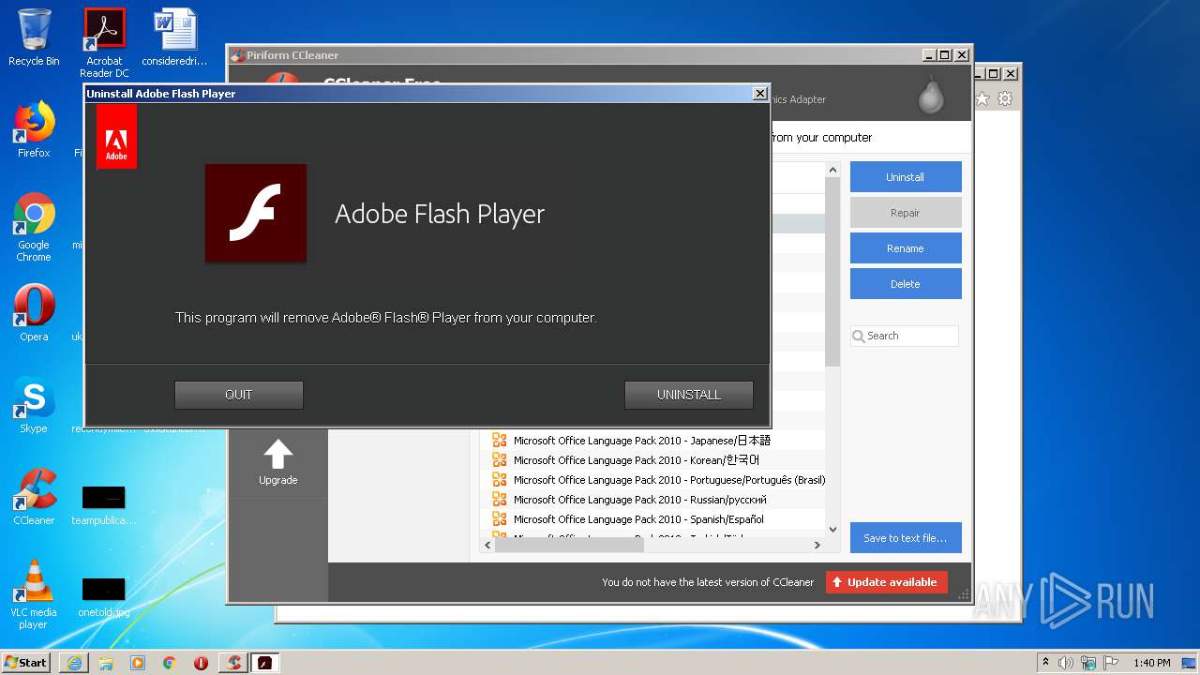This screenshot has width=1200, height=675.
Task: Click the Piriform pear logo
Action: point(931,94)
